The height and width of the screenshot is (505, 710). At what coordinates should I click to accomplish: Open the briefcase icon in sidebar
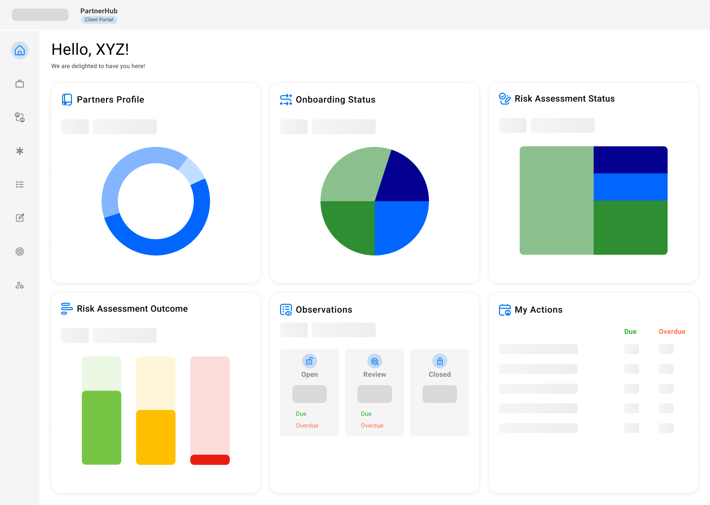[x=20, y=84]
